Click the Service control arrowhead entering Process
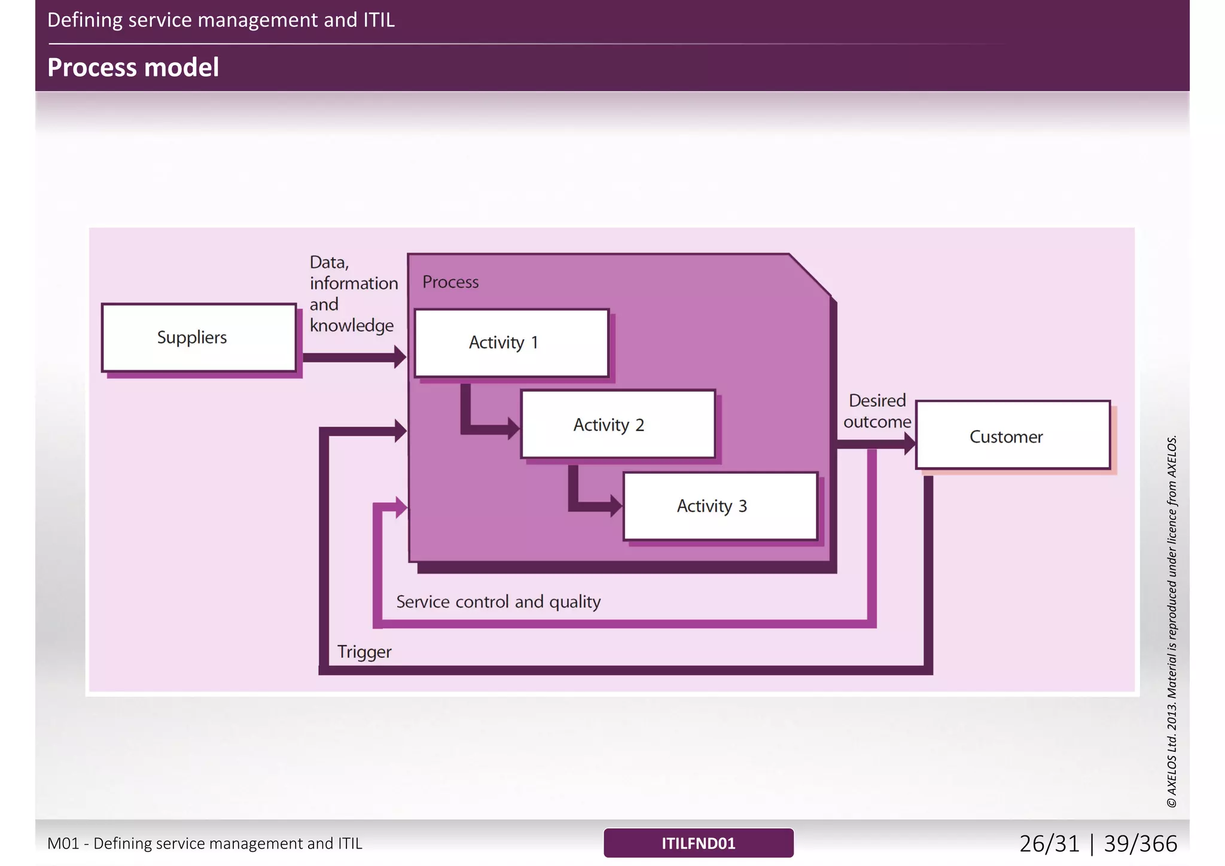Screen dimensions: 1225x866 coord(400,508)
